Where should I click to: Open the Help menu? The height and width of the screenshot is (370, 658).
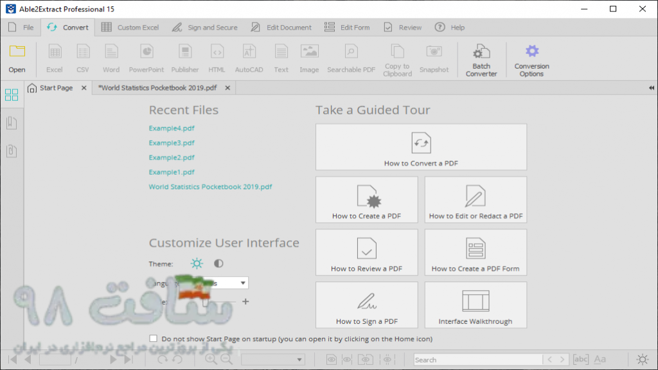tap(450, 27)
